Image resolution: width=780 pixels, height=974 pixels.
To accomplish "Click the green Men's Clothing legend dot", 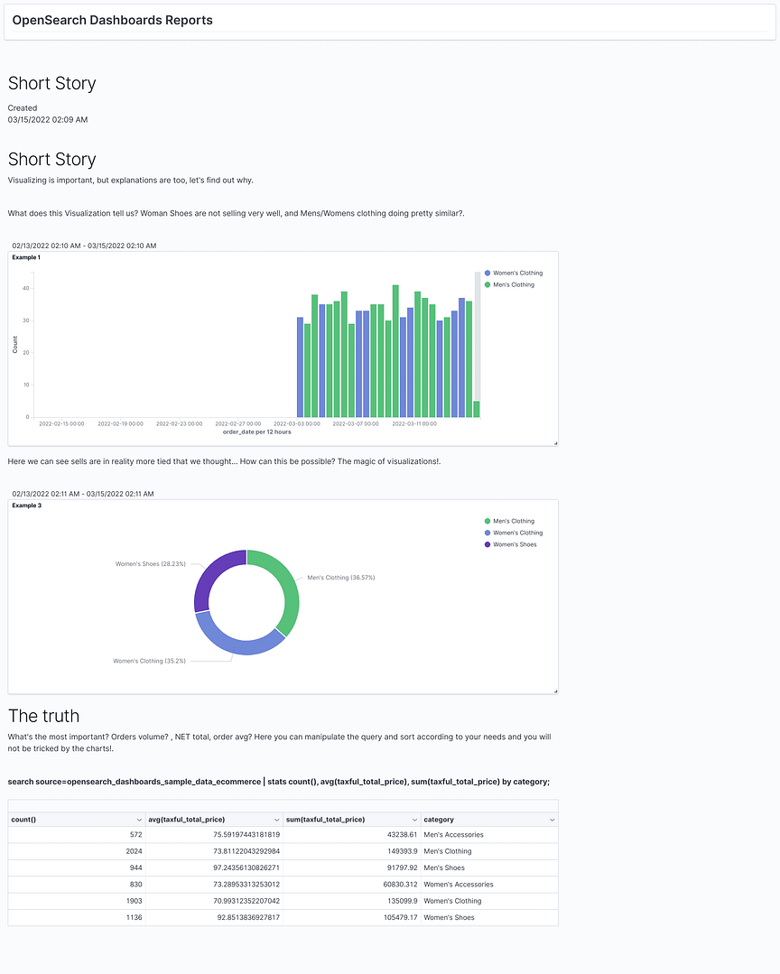I will pos(487,284).
